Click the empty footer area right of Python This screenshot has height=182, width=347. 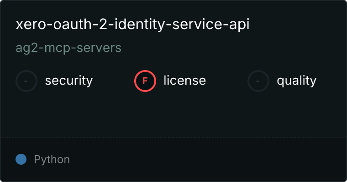click(205, 160)
